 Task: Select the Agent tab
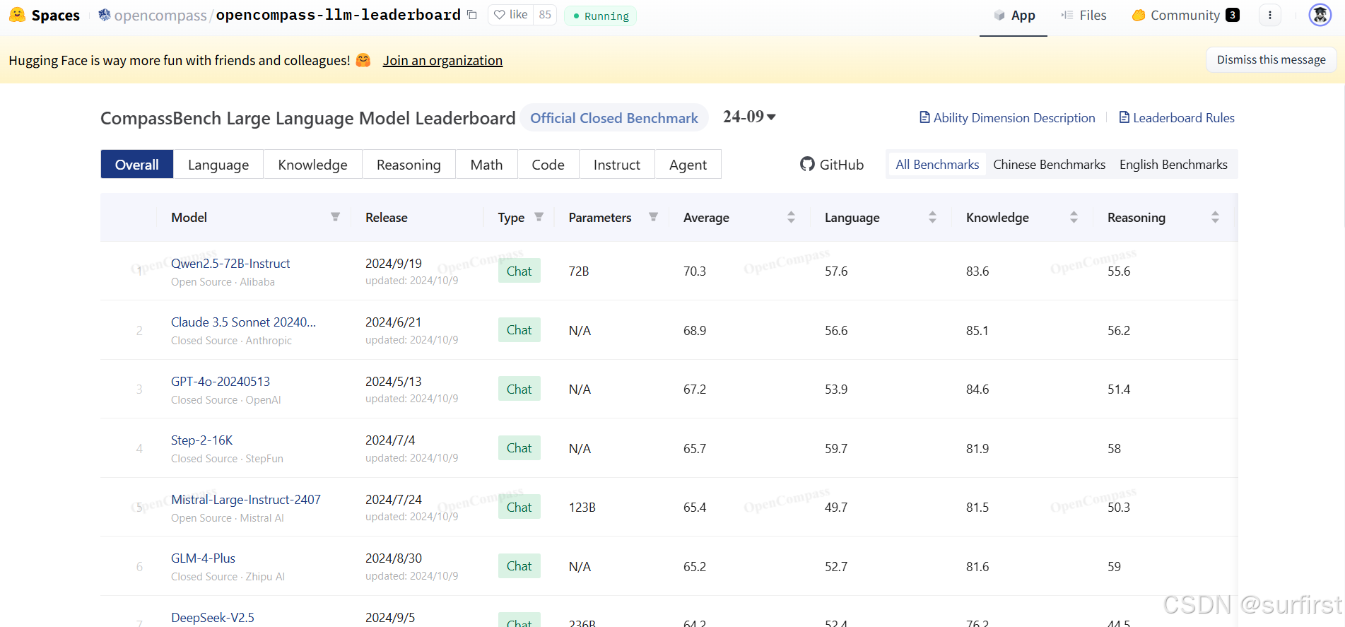tap(688, 165)
